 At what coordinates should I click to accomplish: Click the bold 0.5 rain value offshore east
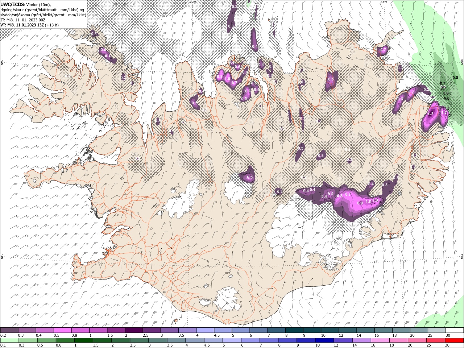456,78
